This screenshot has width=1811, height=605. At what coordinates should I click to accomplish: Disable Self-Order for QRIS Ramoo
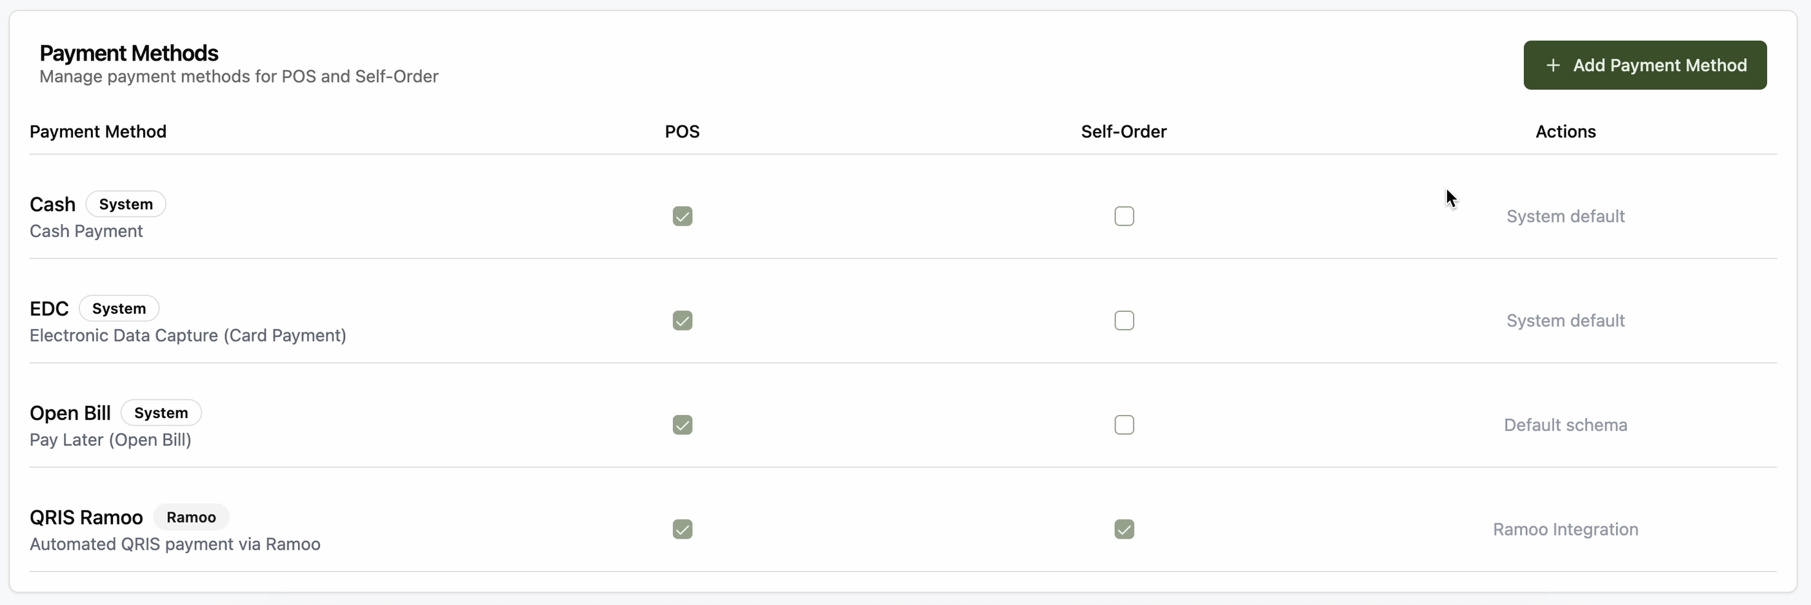[1123, 529]
